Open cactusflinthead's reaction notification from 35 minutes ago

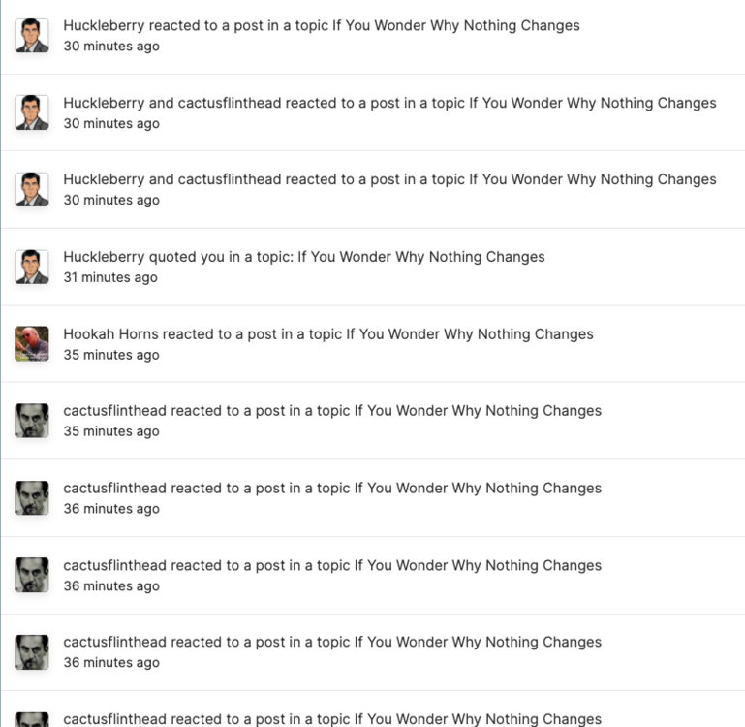(x=331, y=411)
